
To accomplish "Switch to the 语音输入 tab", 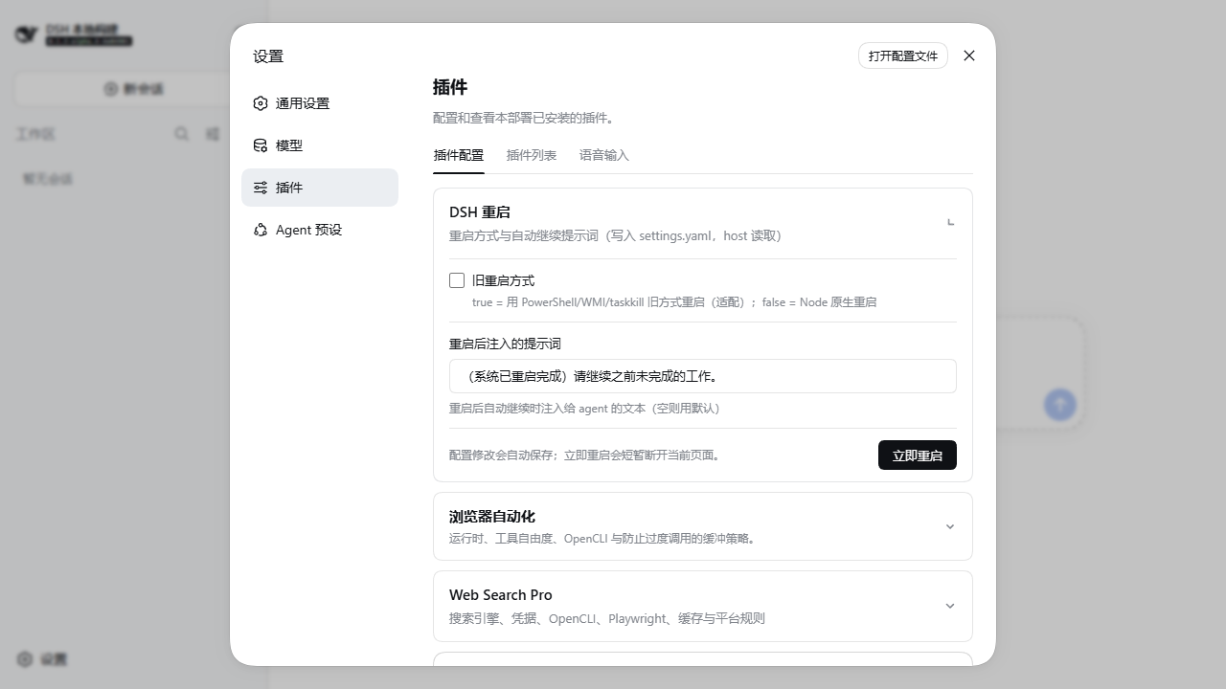I will click(604, 155).
